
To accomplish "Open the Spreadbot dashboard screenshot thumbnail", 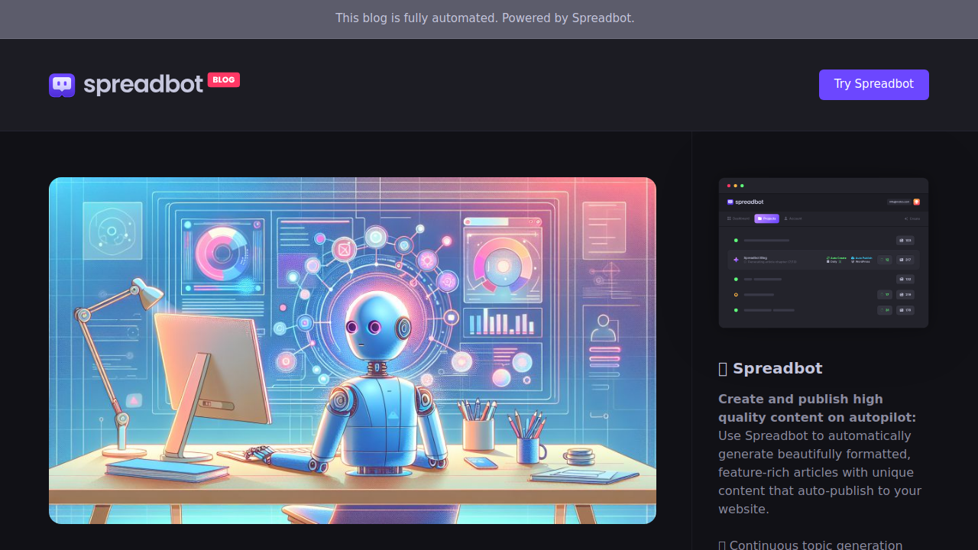I will click(824, 253).
